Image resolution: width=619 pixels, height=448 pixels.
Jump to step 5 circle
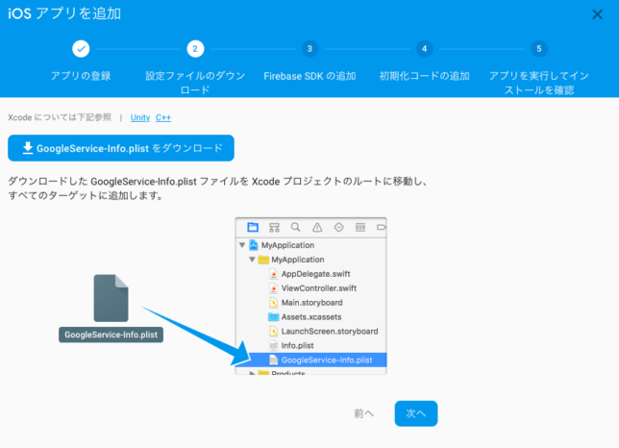tap(539, 49)
